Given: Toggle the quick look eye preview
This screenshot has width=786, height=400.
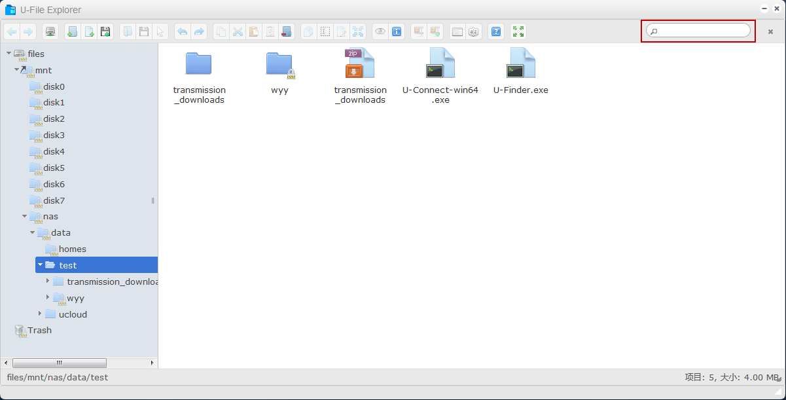Looking at the screenshot, I should [380, 31].
